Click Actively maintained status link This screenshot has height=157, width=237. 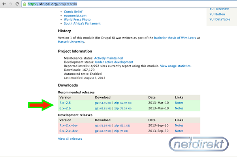click(109, 58)
